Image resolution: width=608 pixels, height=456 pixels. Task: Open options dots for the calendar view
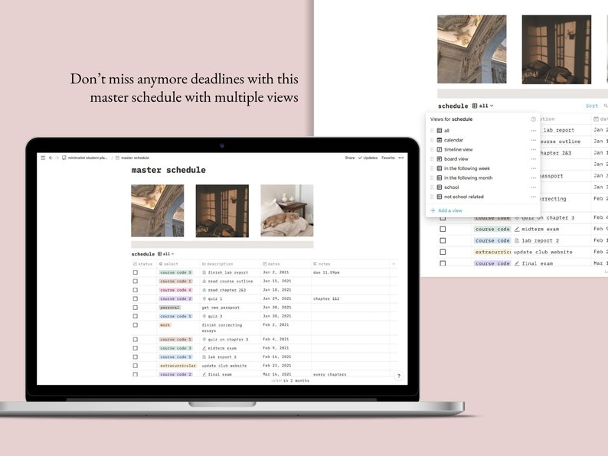[x=533, y=140]
